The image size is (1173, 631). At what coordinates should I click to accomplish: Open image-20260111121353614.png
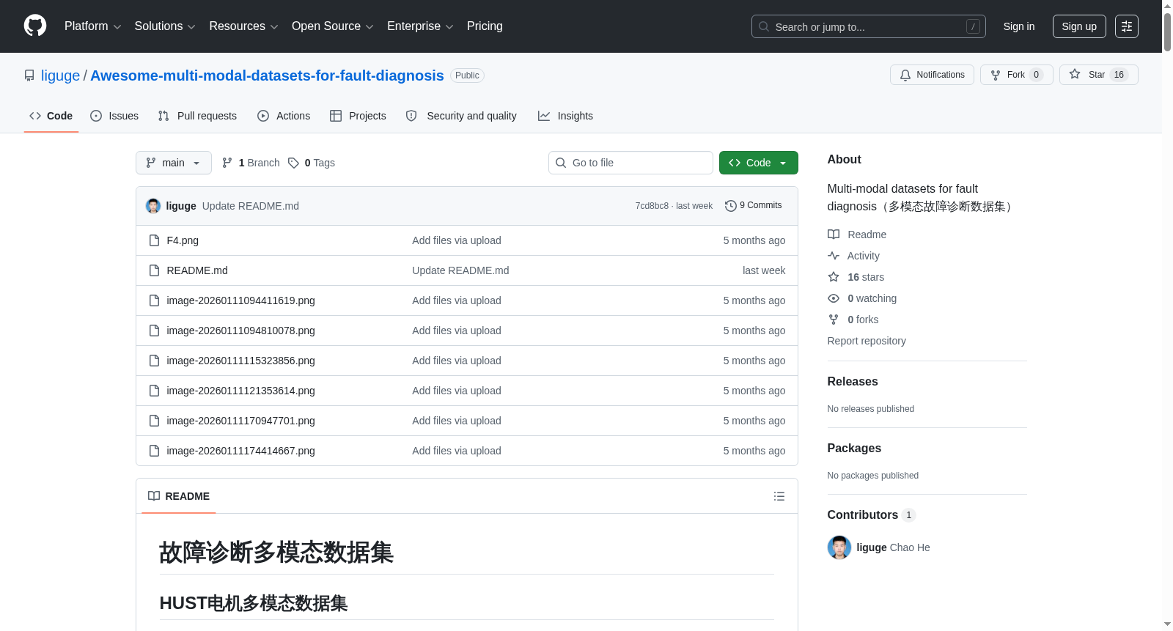coord(240,391)
